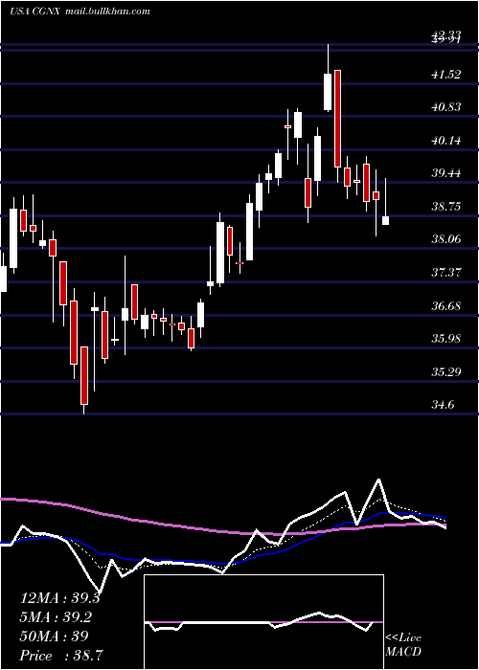Click the '50MA : 39' reading
This screenshot has width=479, height=670.
click(54, 636)
